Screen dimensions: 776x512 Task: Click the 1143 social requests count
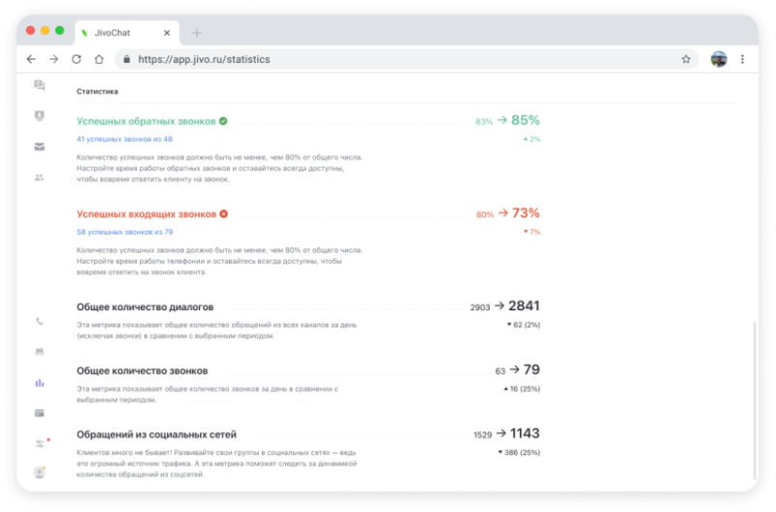(525, 433)
